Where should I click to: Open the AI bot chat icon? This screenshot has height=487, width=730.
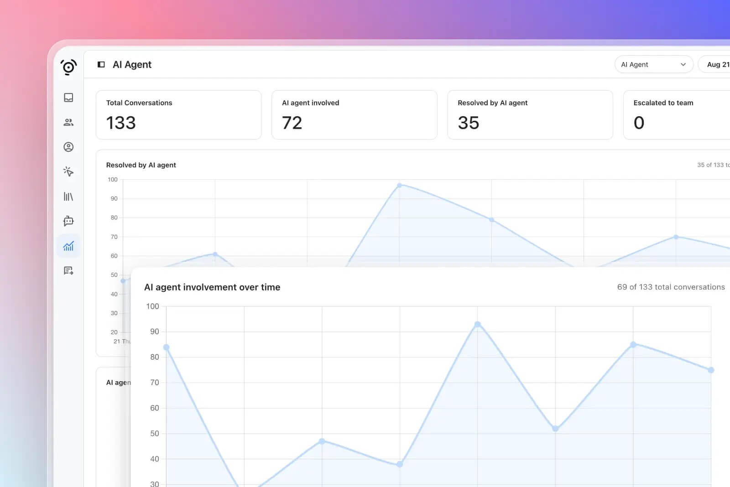[68, 221]
